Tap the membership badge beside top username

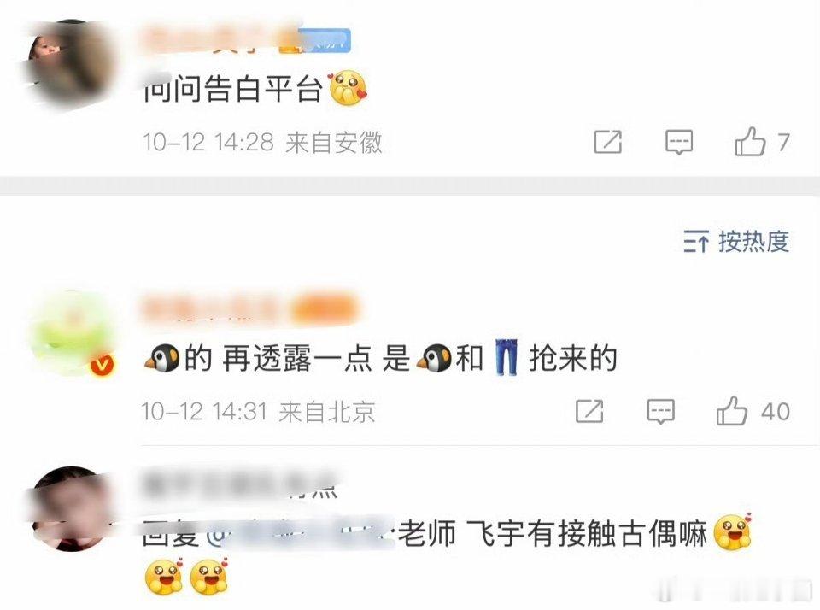(314, 41)
